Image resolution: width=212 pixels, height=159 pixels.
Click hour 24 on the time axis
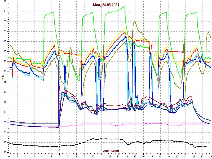(210, 157)
